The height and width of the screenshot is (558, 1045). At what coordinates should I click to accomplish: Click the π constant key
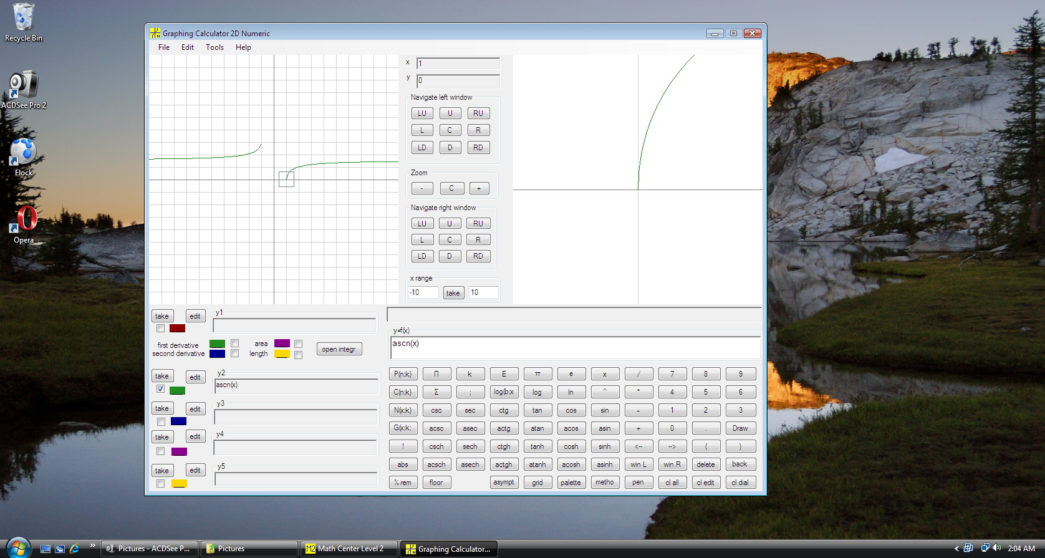[x=537, y=374]
